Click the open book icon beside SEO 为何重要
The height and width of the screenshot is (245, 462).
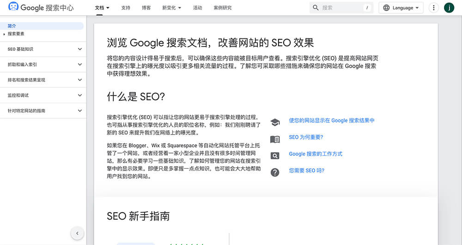coord(275,139)
